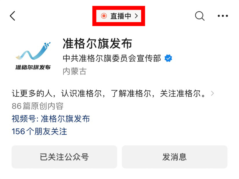Open the three-dot more options menu
This screenshot has width=239, height=179.
[x=223, y=16]
